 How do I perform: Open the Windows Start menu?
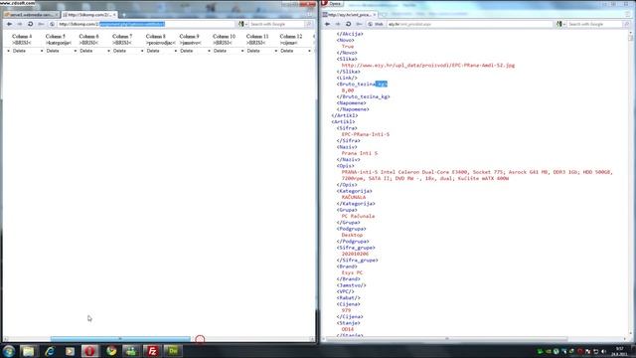point(9,351)
